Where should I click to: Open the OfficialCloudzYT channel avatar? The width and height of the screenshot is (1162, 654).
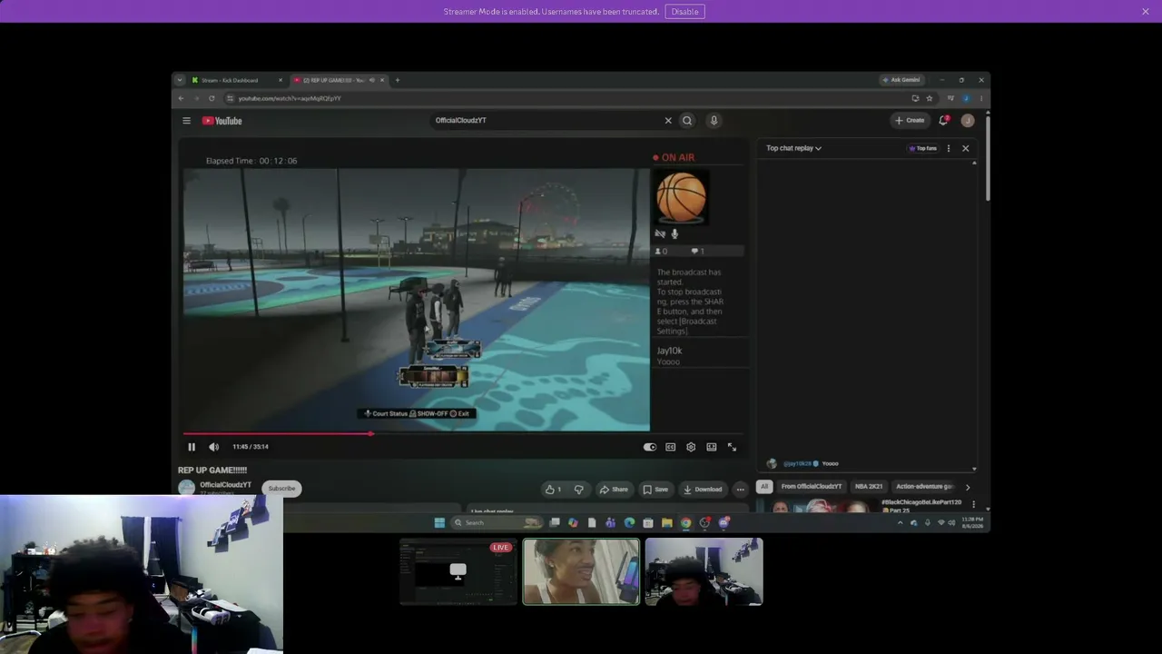186,488
